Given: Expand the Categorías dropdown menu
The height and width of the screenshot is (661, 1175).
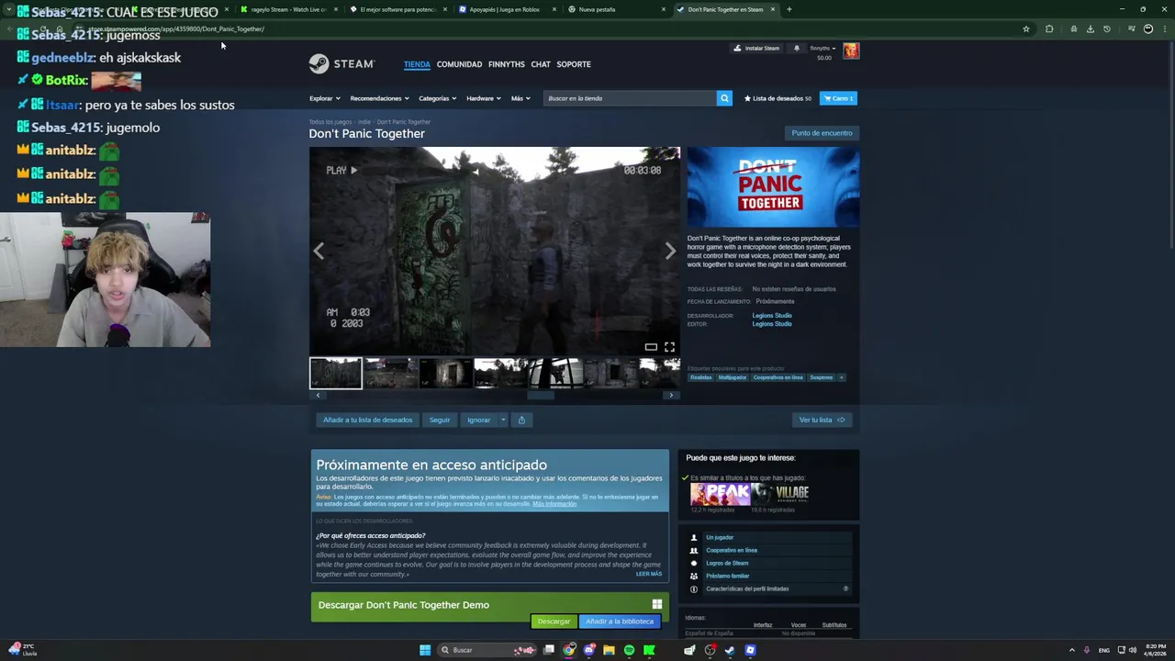Looking at the screenshot, I should coord(437,98).
